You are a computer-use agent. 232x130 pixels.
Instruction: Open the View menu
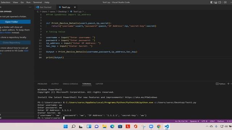tap(15, 3)
